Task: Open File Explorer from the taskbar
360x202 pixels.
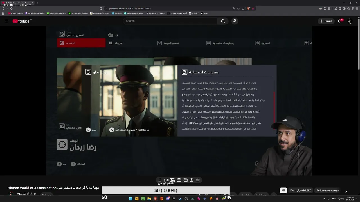Action: tap(149, 199)
